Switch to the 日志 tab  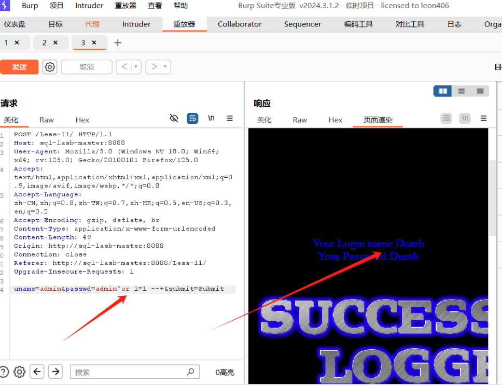(454, 24)
